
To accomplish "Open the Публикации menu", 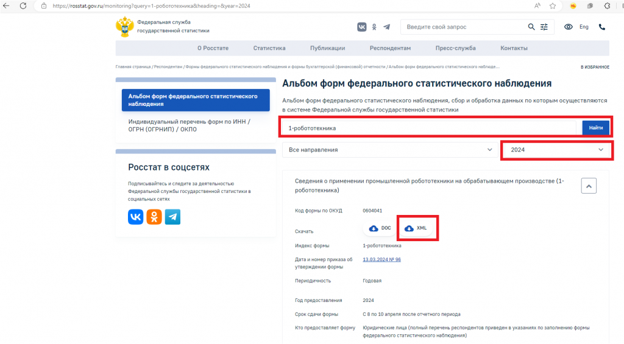I will tap(327, 48).
